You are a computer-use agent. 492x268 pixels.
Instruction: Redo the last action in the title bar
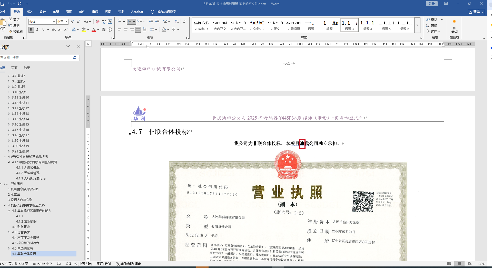click(x=20, y=4)
